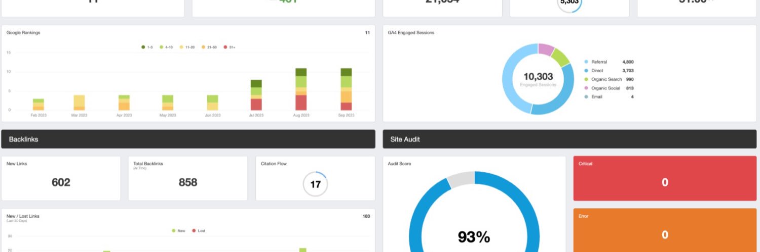760x252 pixels.
Task: Select the Aug 2023 stacked bar
Action: [x=301, y=89]
